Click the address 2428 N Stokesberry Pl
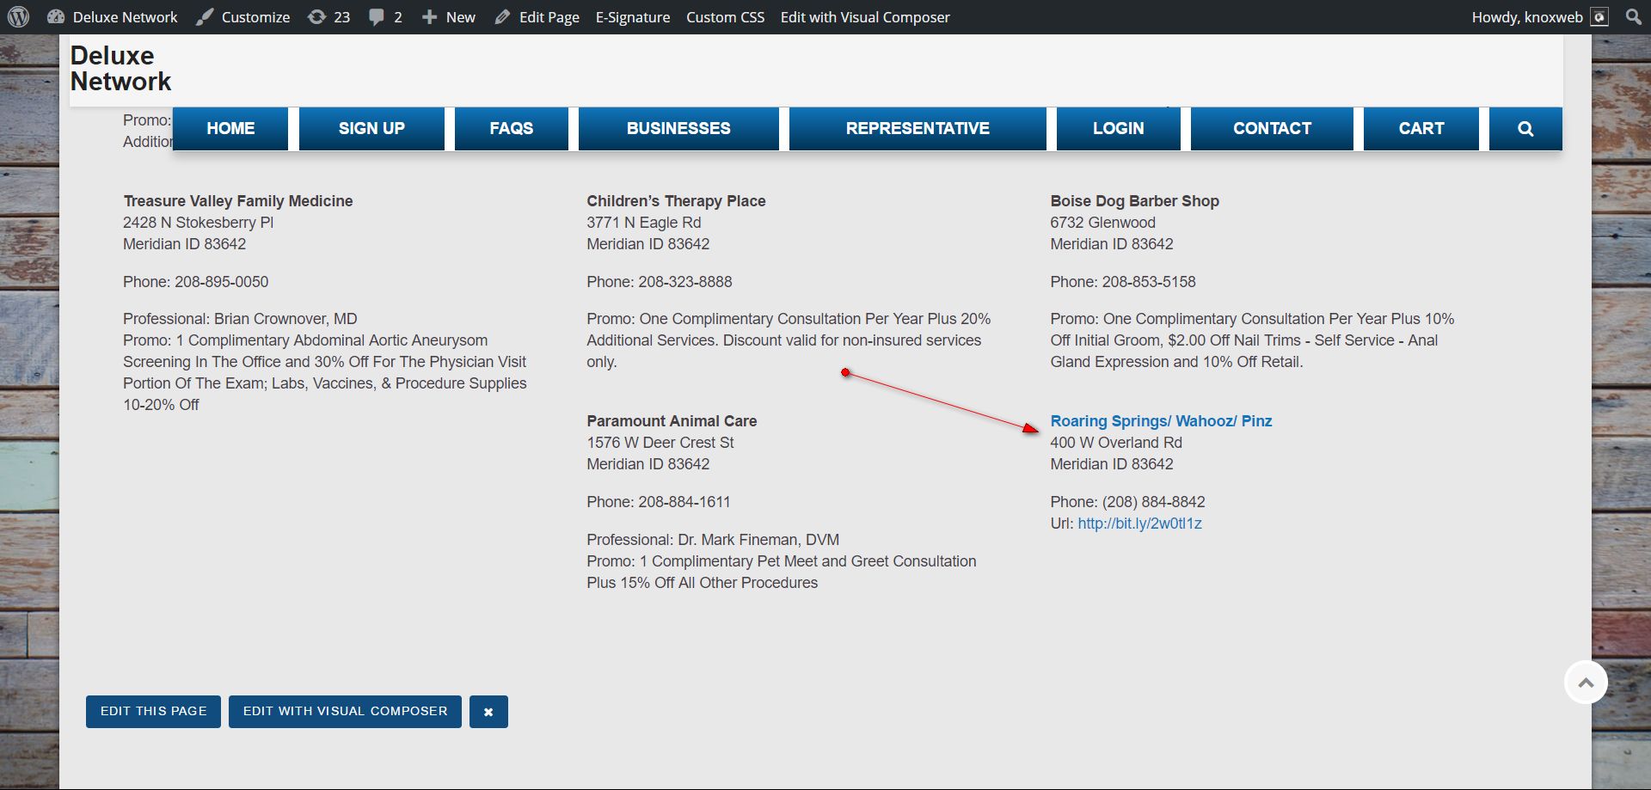This screenshot has width=1651, height=790. pos(198,223)
